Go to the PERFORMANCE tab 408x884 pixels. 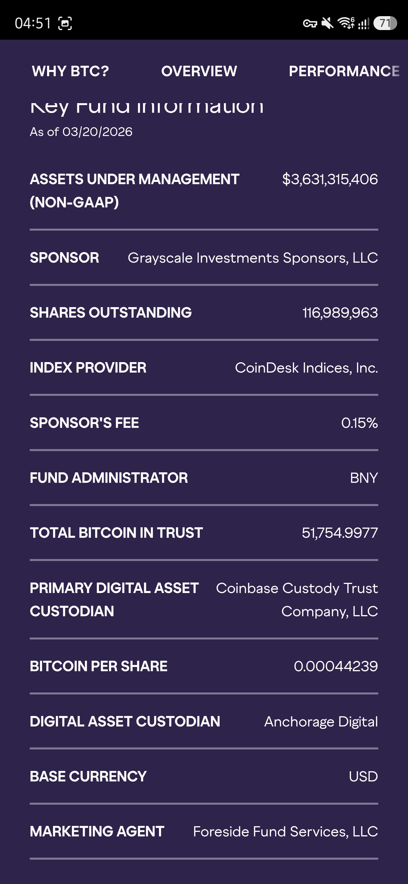344,71
